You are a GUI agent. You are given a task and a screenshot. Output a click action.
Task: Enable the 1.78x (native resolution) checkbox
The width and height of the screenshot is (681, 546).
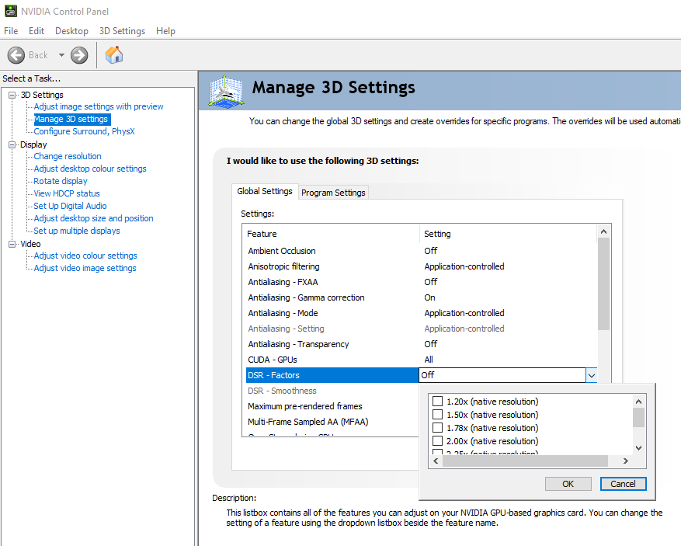pyautogui.click(x=437, y=428)
